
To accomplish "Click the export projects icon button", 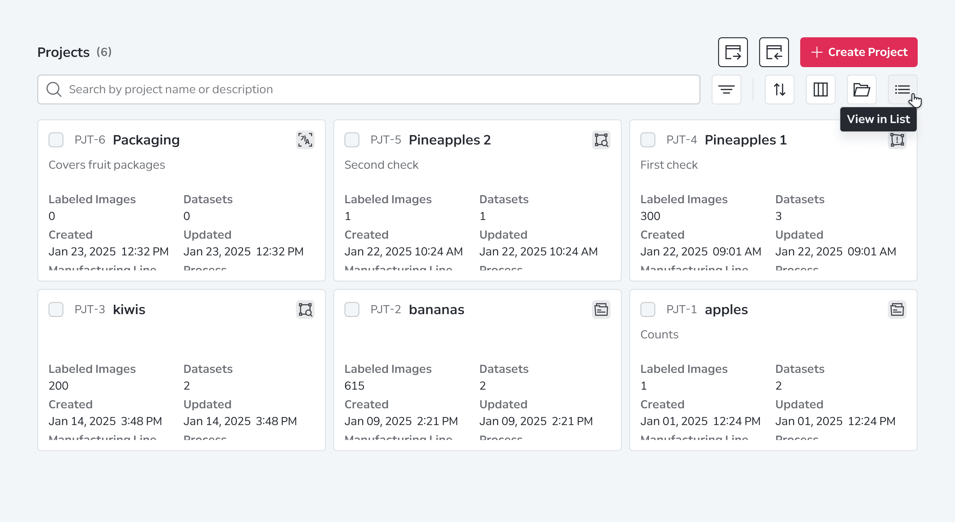I will (x=732, y=52).
